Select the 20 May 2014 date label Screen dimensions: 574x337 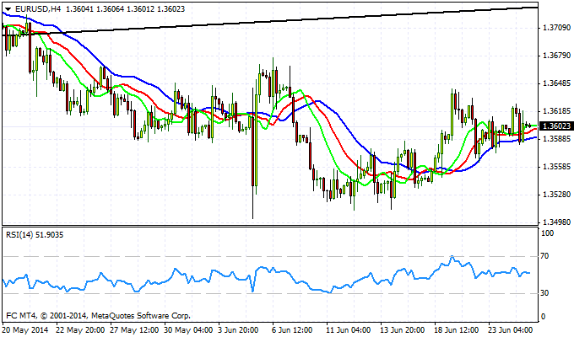25,329
